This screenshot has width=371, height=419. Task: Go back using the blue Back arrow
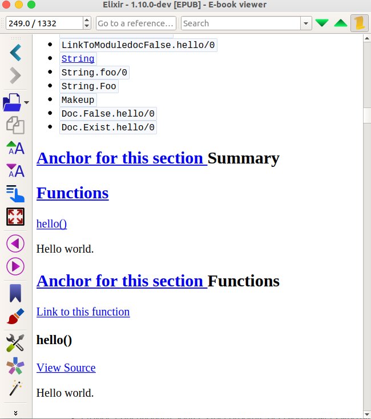[x=15, y=53]
